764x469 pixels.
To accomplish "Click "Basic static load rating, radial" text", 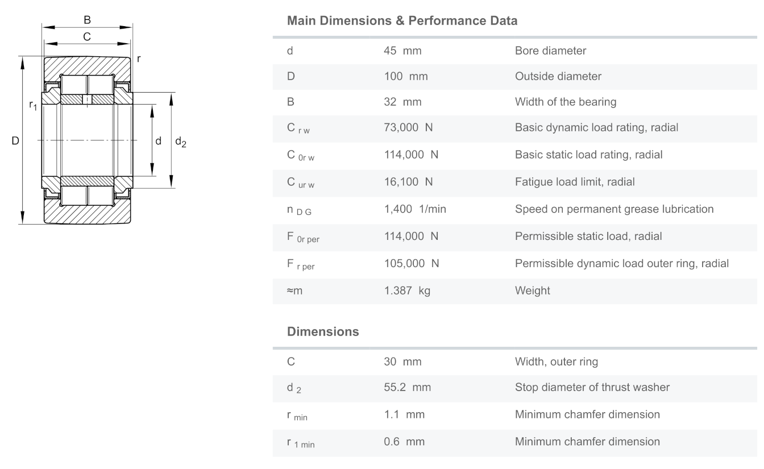I will coord(588,154).
